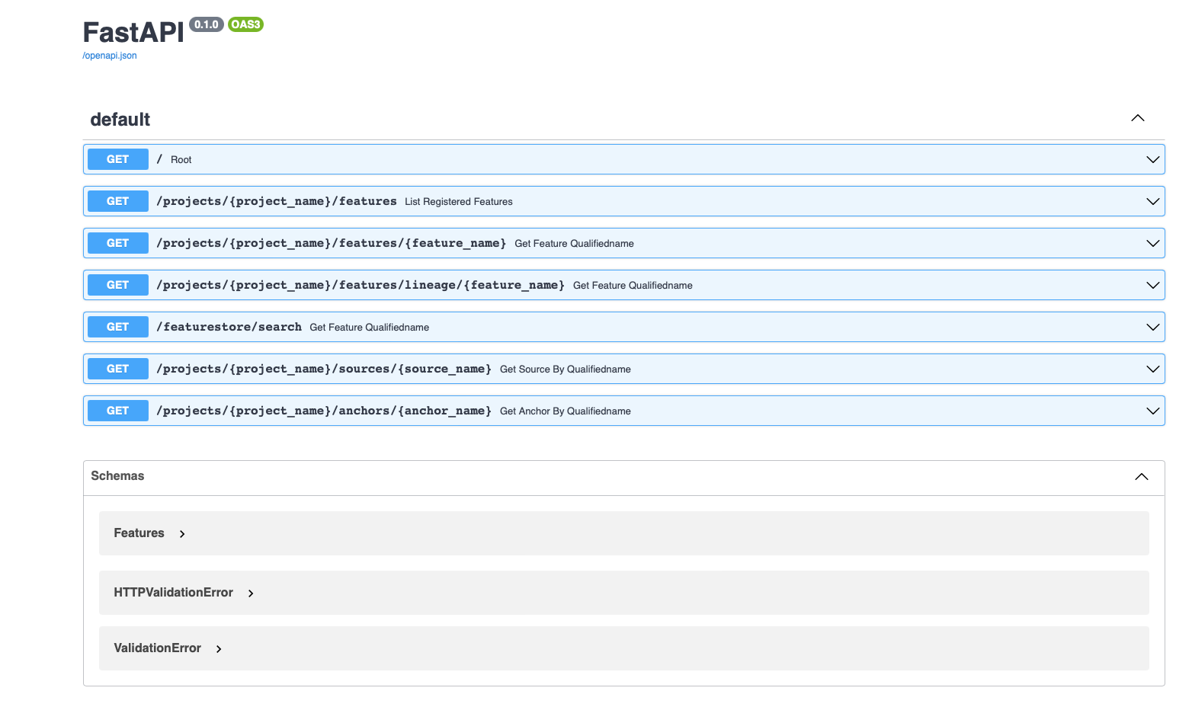This screenshot has width=1192, height=707.
Task: Expand chevron for features/lineage endpoint
Action: (x=1153, y=285)
